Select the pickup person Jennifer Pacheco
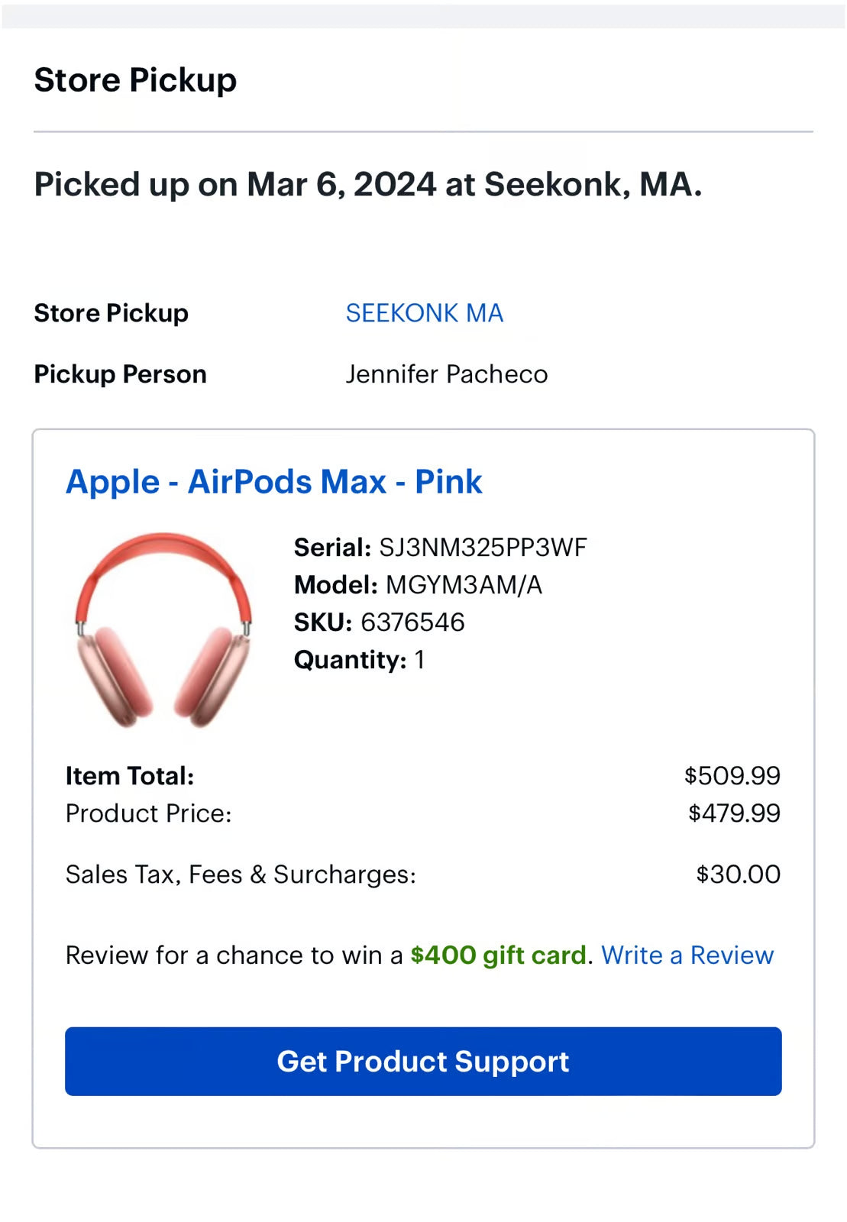This screenshot has height=1222, width=847. [x=447, y=373]
